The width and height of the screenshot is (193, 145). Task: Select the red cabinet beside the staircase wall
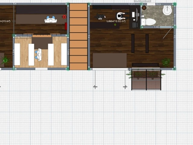pyautogui.click(x=66, y=26)
